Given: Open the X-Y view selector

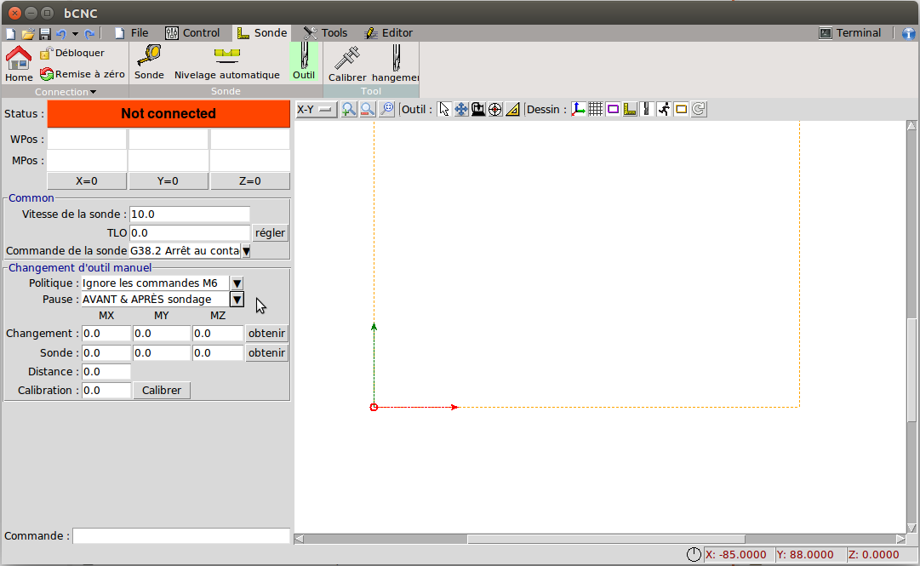Looking at the screenshot, I should point(316,110).
